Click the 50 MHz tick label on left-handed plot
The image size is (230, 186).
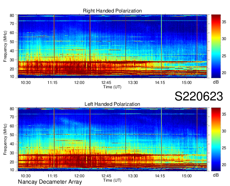pyautogui.click(x=12, y=135)
